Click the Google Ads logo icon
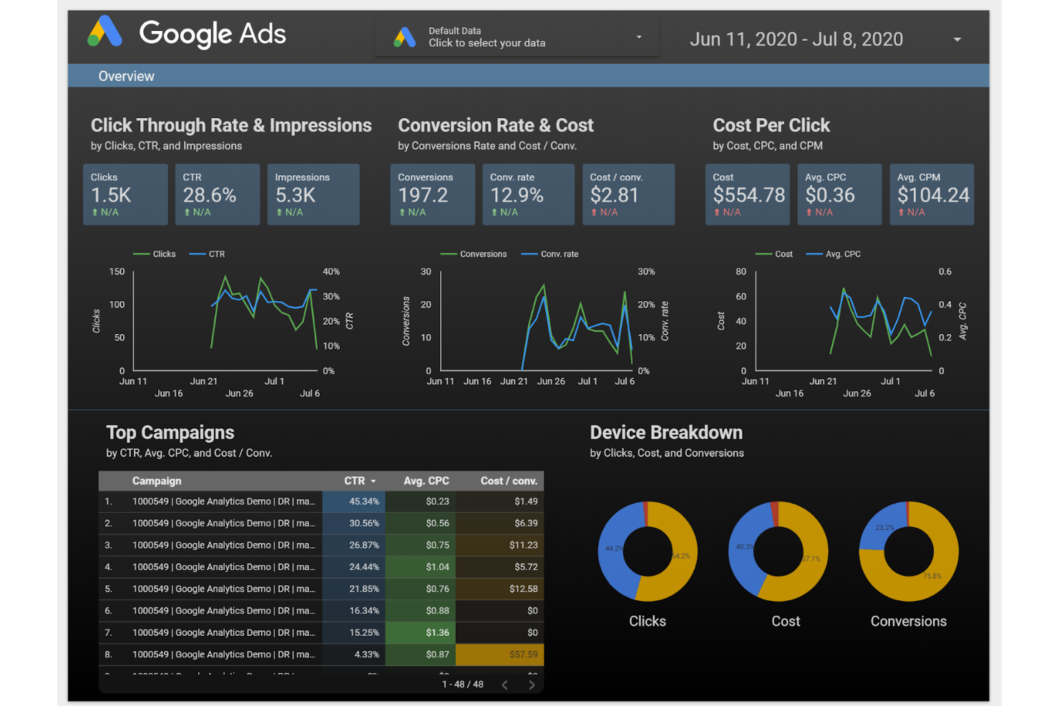The image size is (1059, 706). 104,31
